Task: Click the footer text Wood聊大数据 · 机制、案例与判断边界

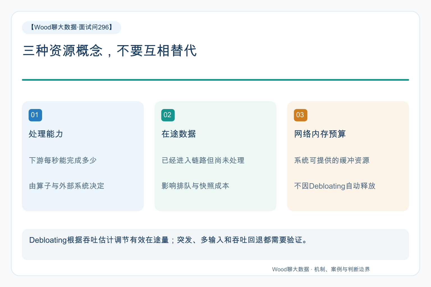Action: coord(321,269)
